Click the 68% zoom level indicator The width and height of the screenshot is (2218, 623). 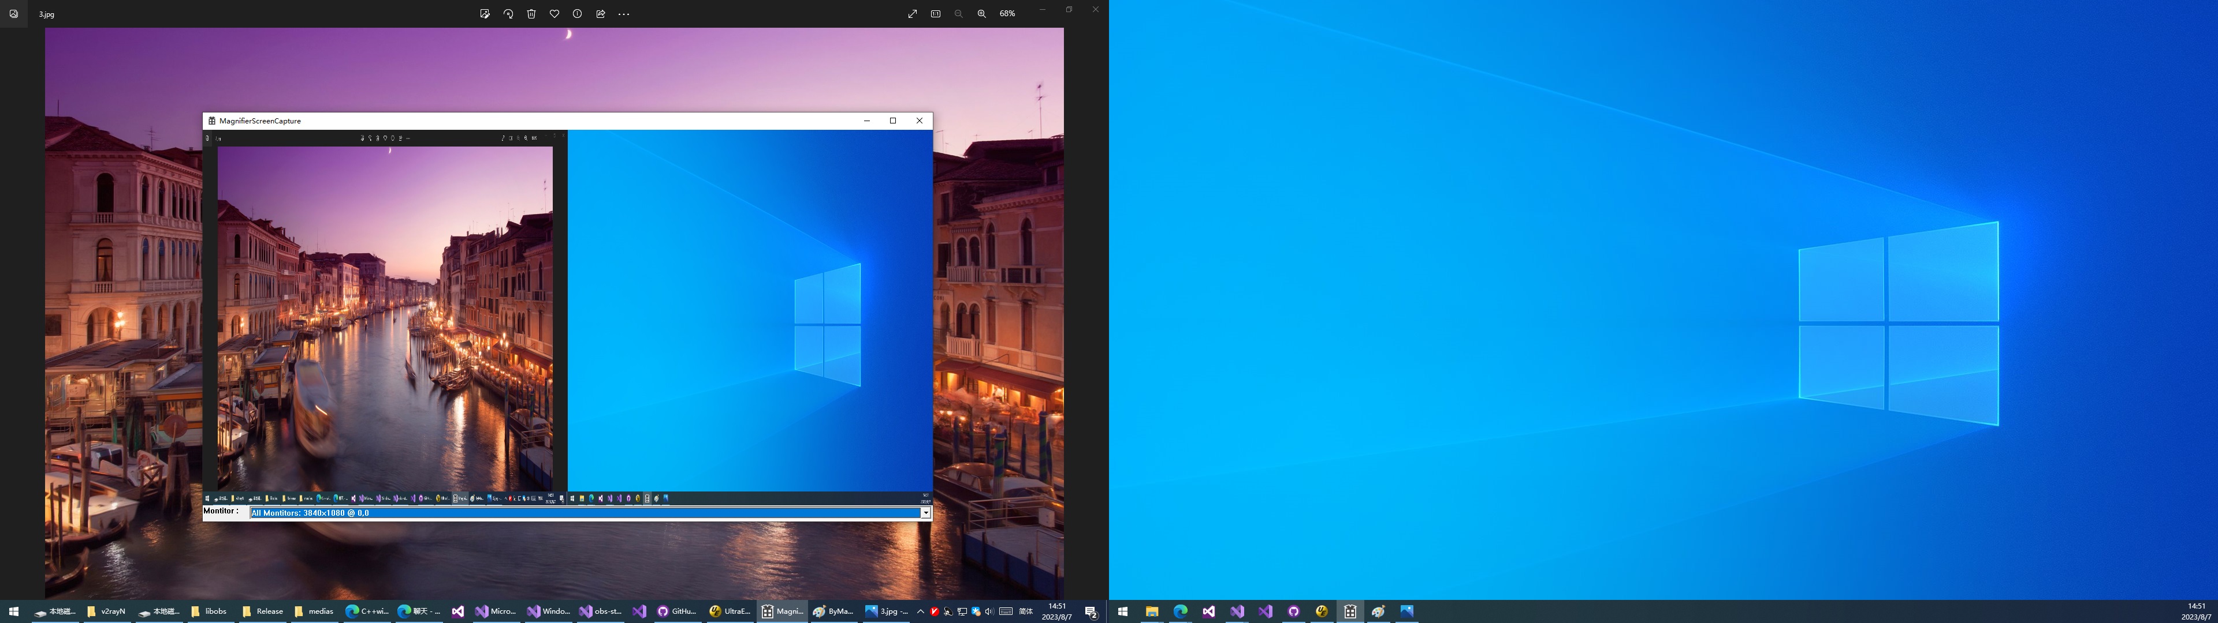[x=1007, y=14]
